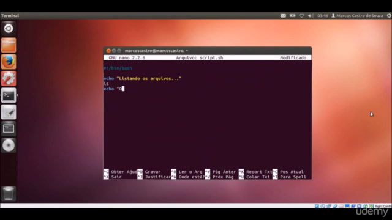Click the 'Modificado' status text
The width and height of the screenshot is (392, 220).
coord(293,57)
